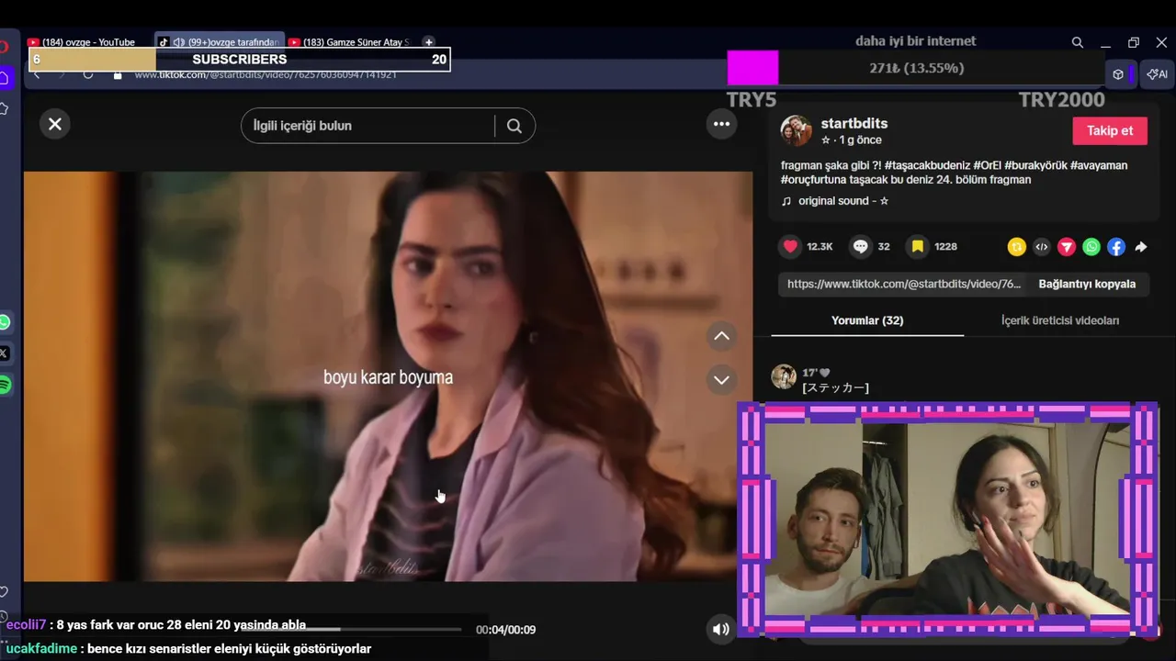Open WhatsApp in the browser sidebar
This screenshot has height=661, width=1176.
(5, 322)
